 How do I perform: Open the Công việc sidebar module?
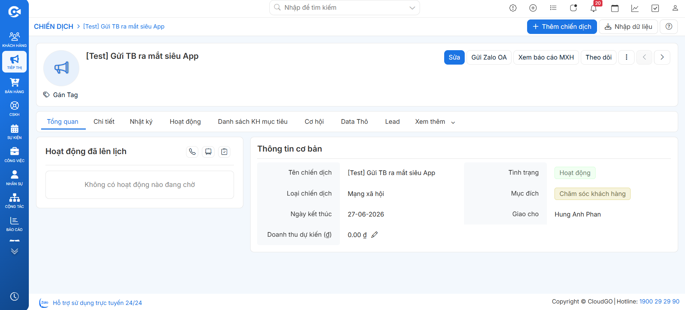point(14,155)
